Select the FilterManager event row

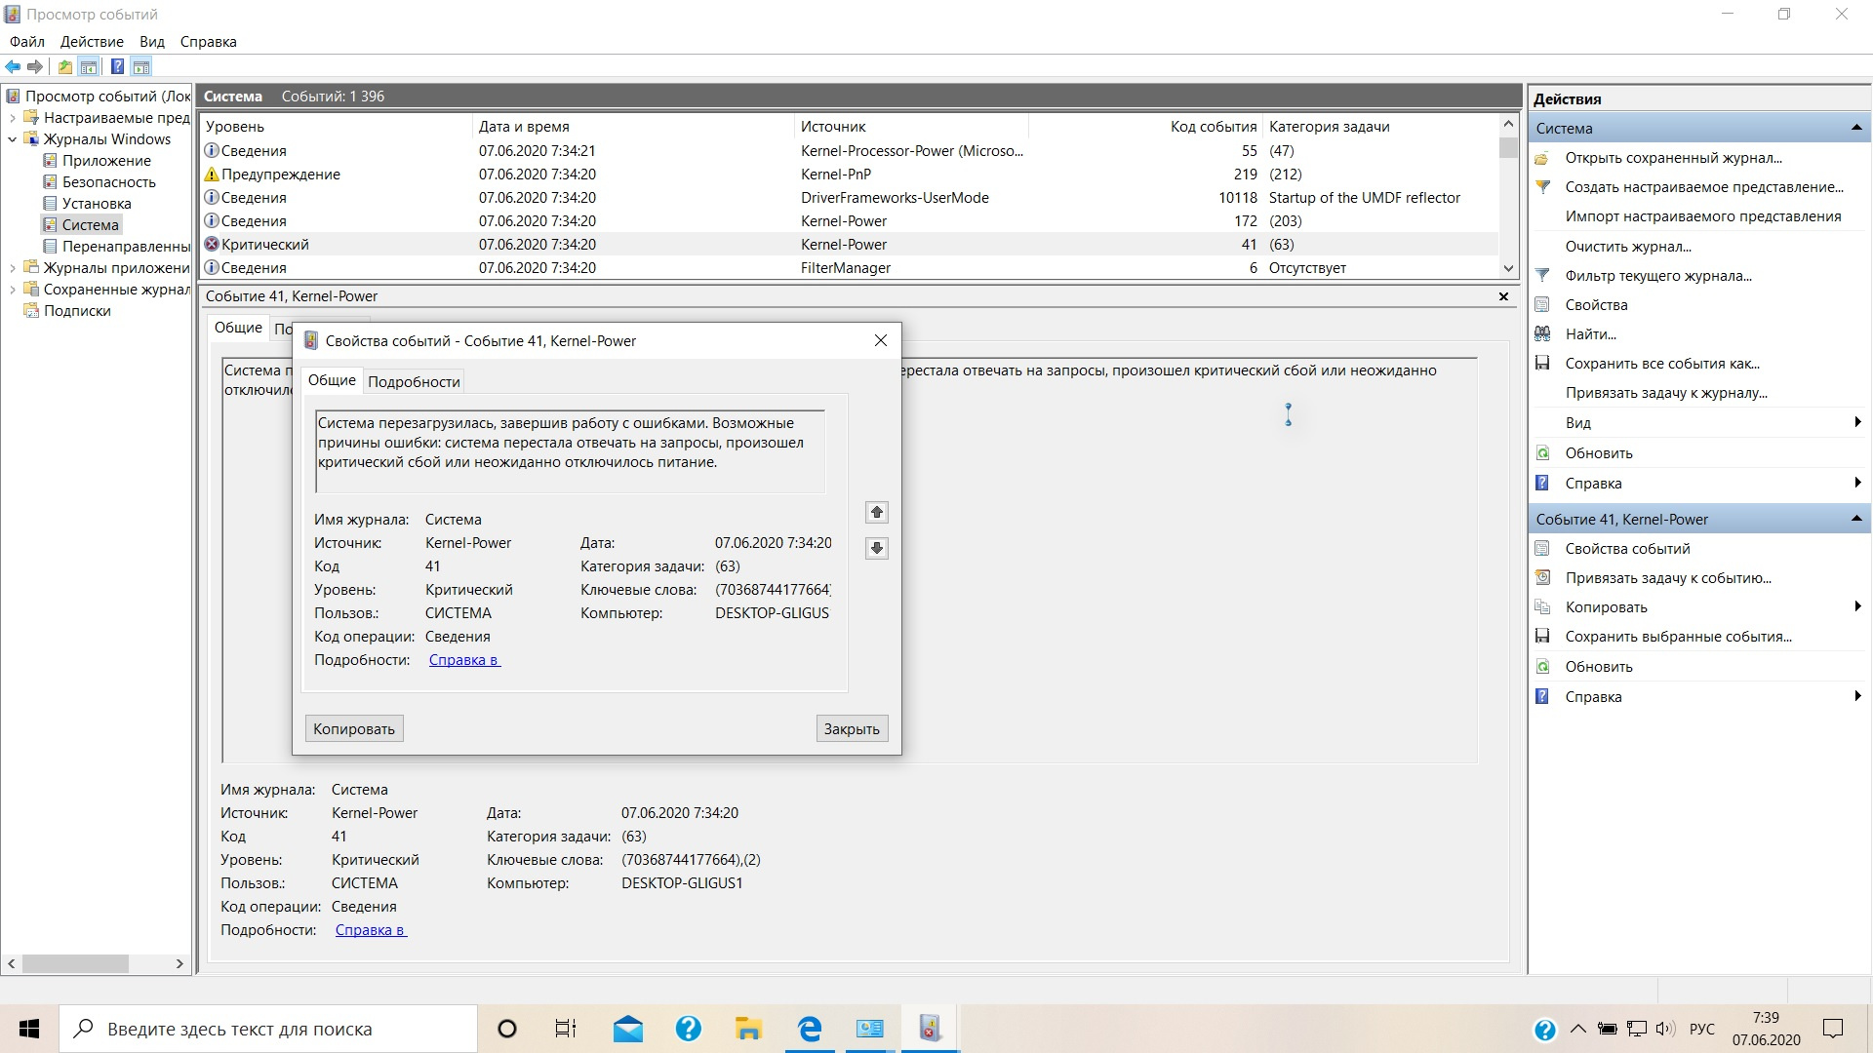coord(849,268)
